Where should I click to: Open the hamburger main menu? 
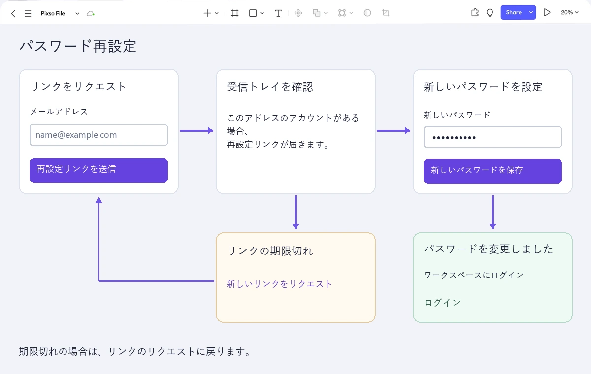click(28, 13)
